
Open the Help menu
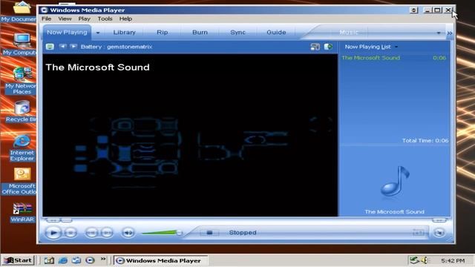(125, 19)
